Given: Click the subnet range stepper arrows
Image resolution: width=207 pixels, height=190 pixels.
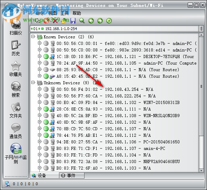Looking at the screenshot, I should click(201, 29).
